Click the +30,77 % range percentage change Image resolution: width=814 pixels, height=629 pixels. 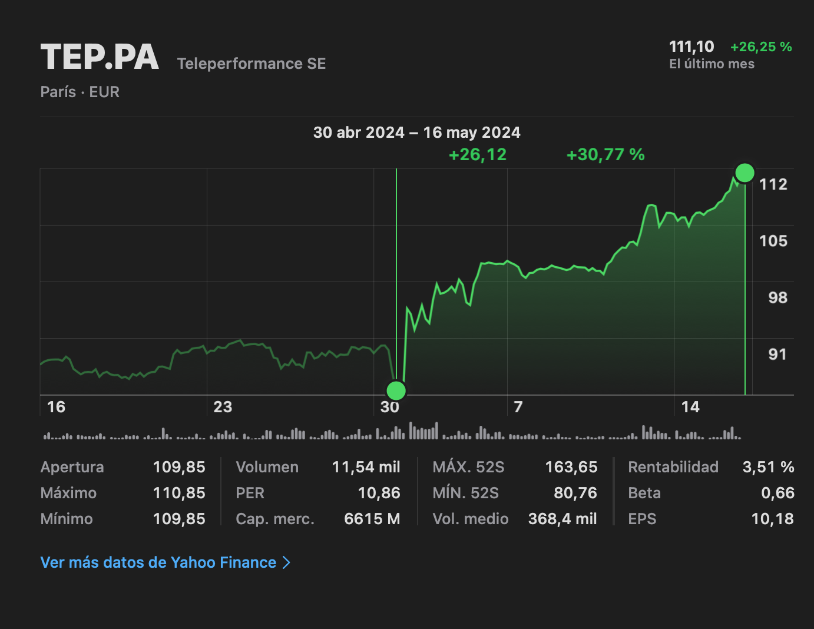coord(605,155)
